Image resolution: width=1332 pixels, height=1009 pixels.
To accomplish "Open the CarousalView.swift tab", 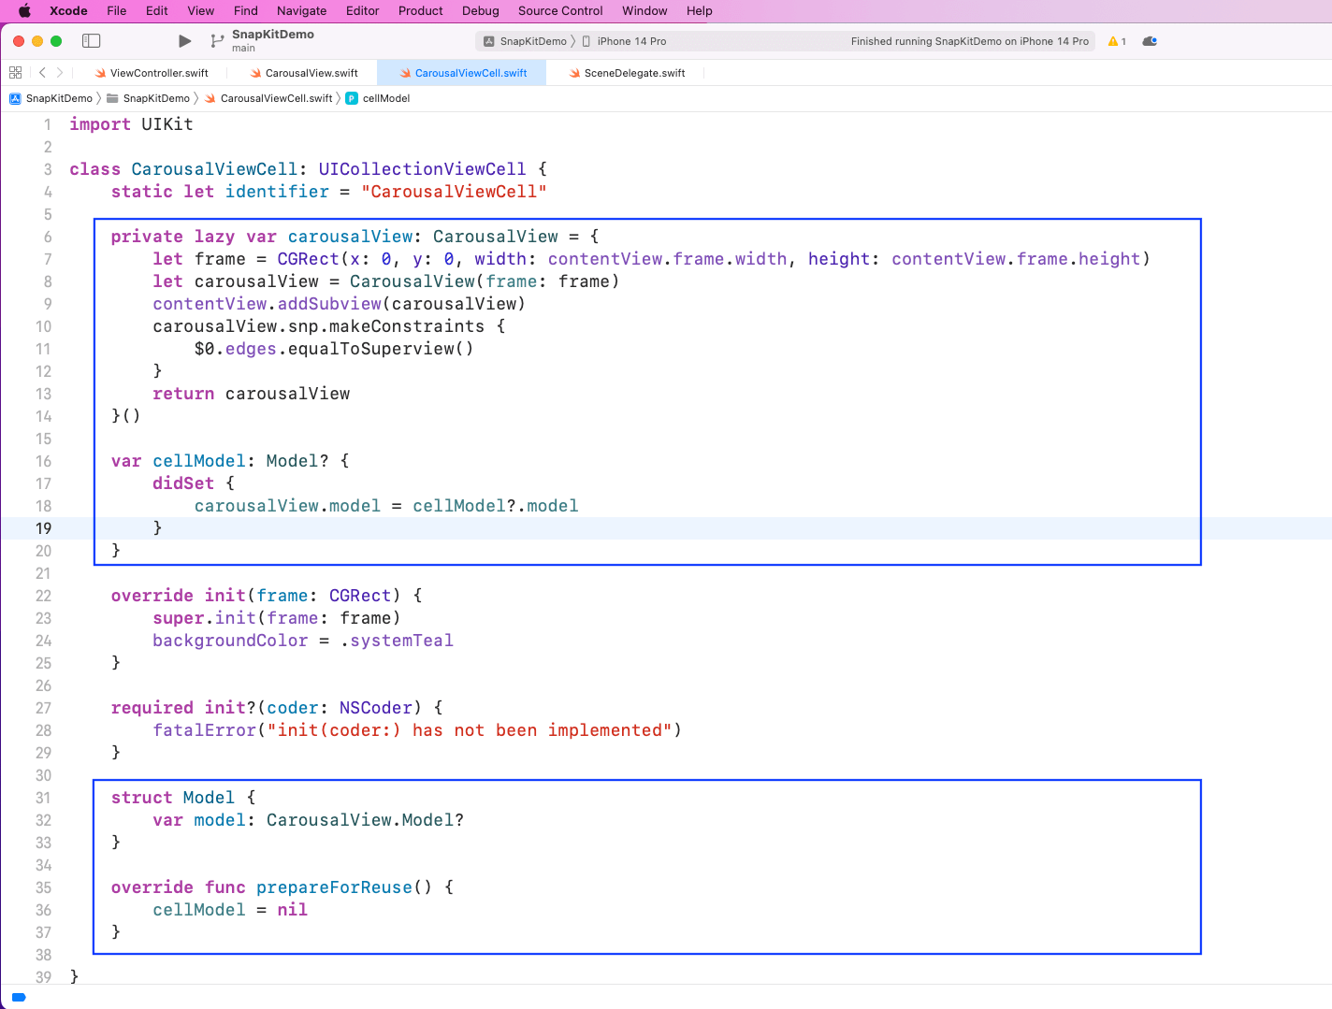I will (x=311, y=73).
